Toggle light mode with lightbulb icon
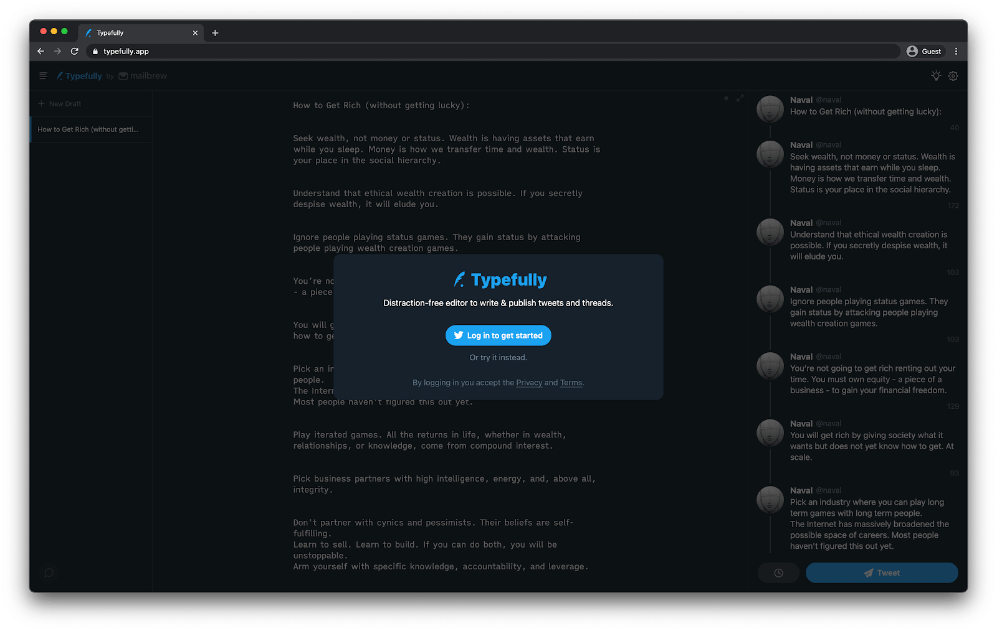The width and height of the screenshot is (997, 631). (936, 76)
